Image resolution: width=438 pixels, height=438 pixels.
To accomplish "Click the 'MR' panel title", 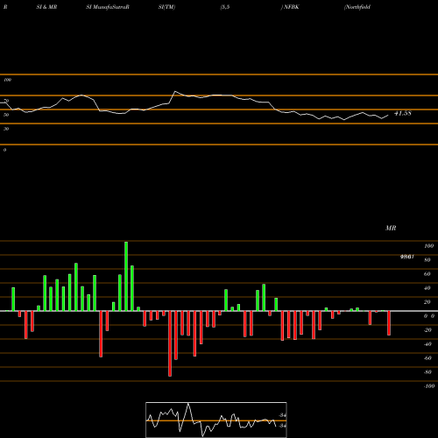I will 391,228.
